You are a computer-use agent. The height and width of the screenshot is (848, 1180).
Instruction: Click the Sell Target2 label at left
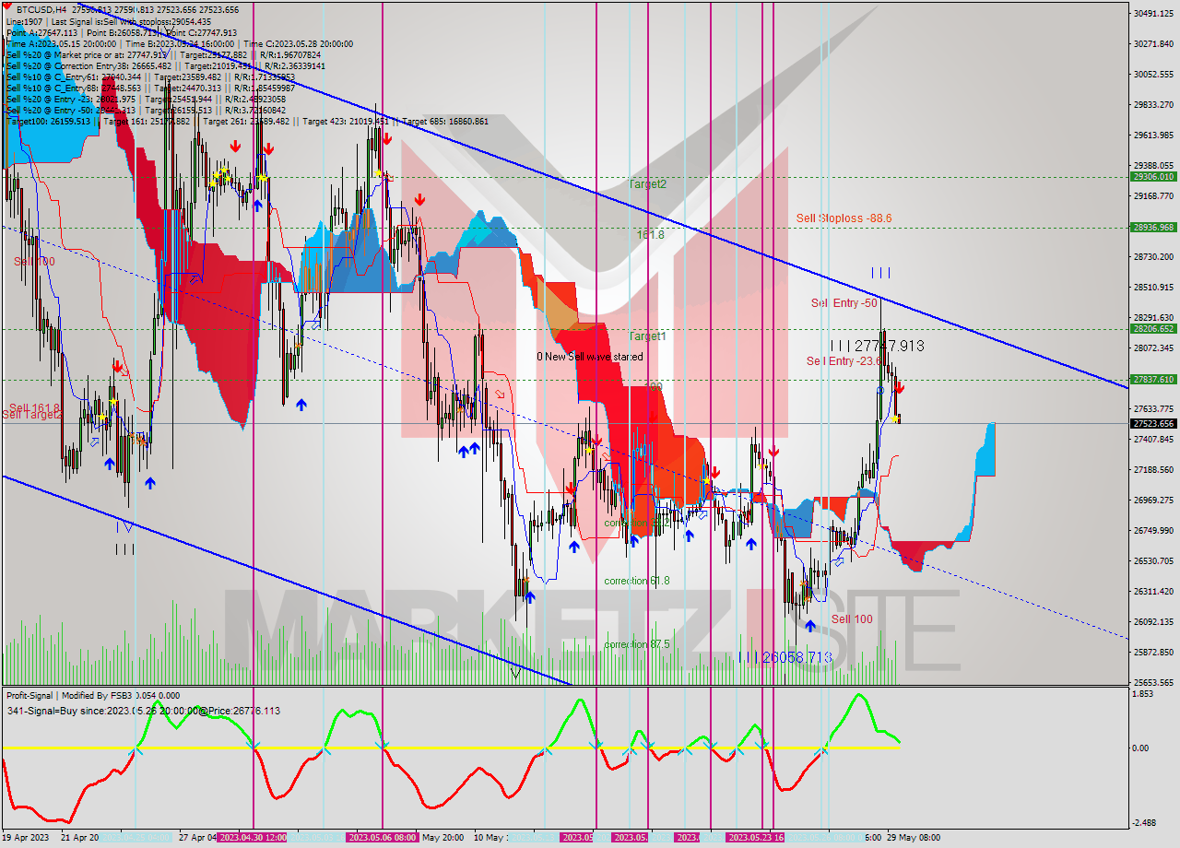32,415
